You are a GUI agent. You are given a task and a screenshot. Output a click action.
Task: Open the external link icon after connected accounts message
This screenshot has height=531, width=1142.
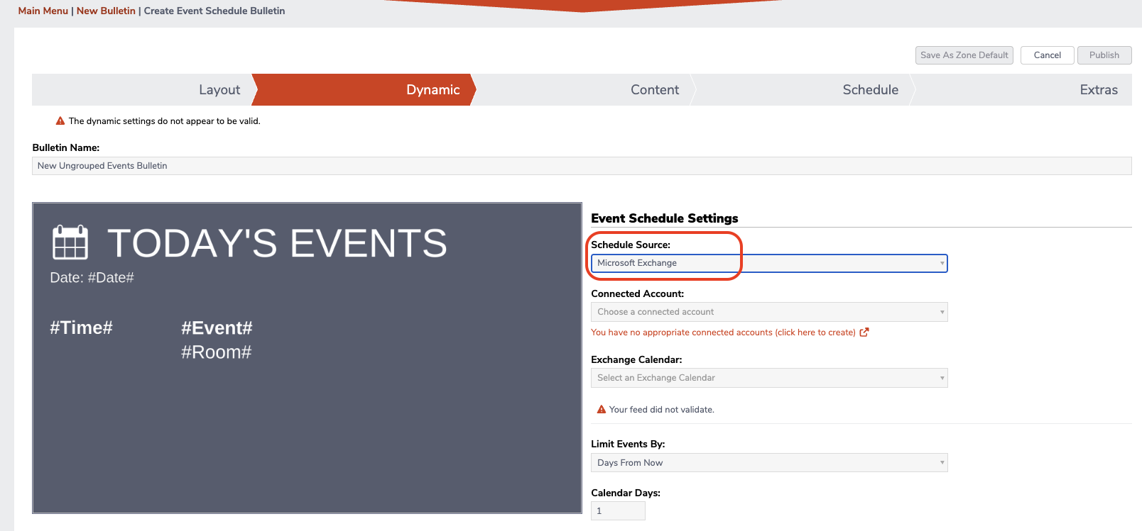point(864,332)
